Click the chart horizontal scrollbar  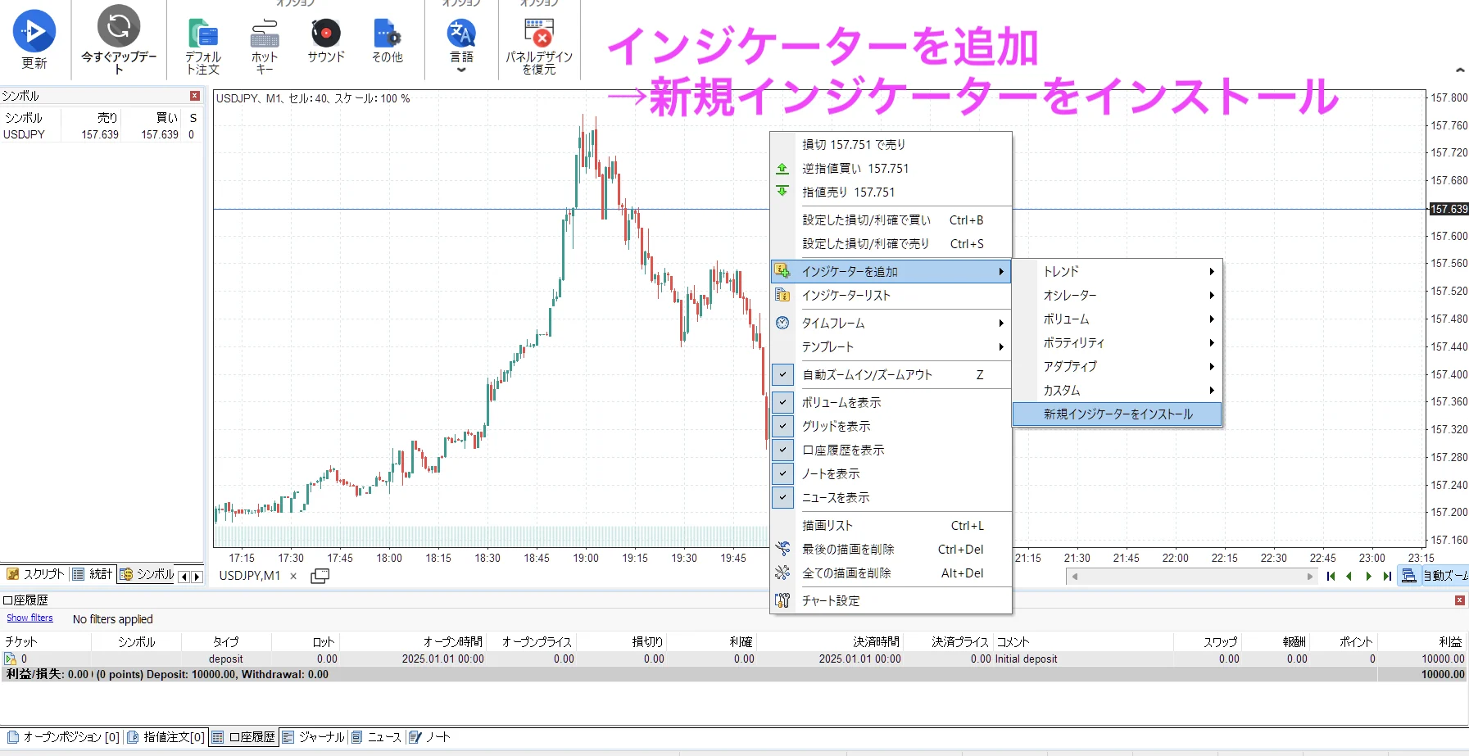1190,577
